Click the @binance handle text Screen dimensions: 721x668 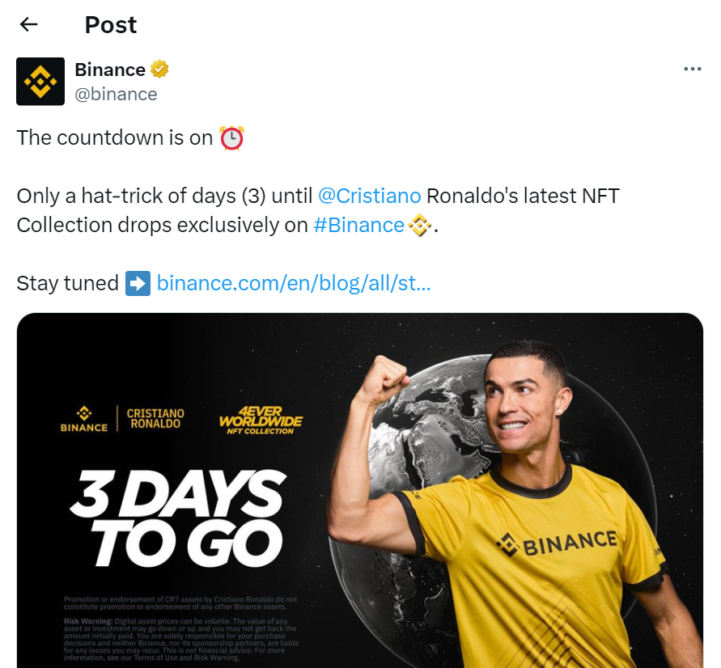click(x=116, y=94)
